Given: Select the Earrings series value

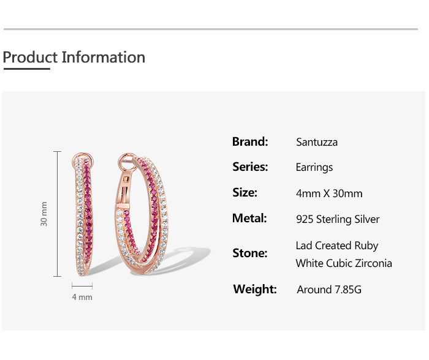Looking at the screenshot, I should click(314, 167).
